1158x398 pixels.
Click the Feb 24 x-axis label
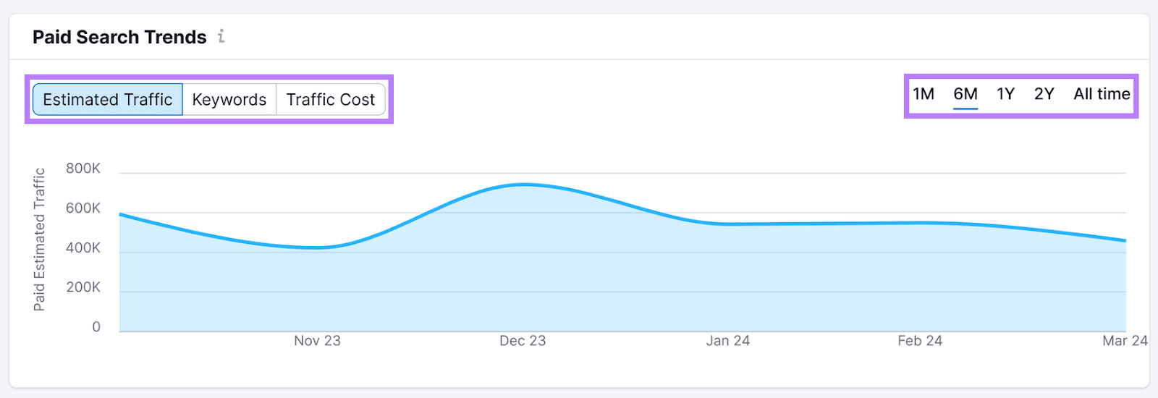click(x=920, y=341)
